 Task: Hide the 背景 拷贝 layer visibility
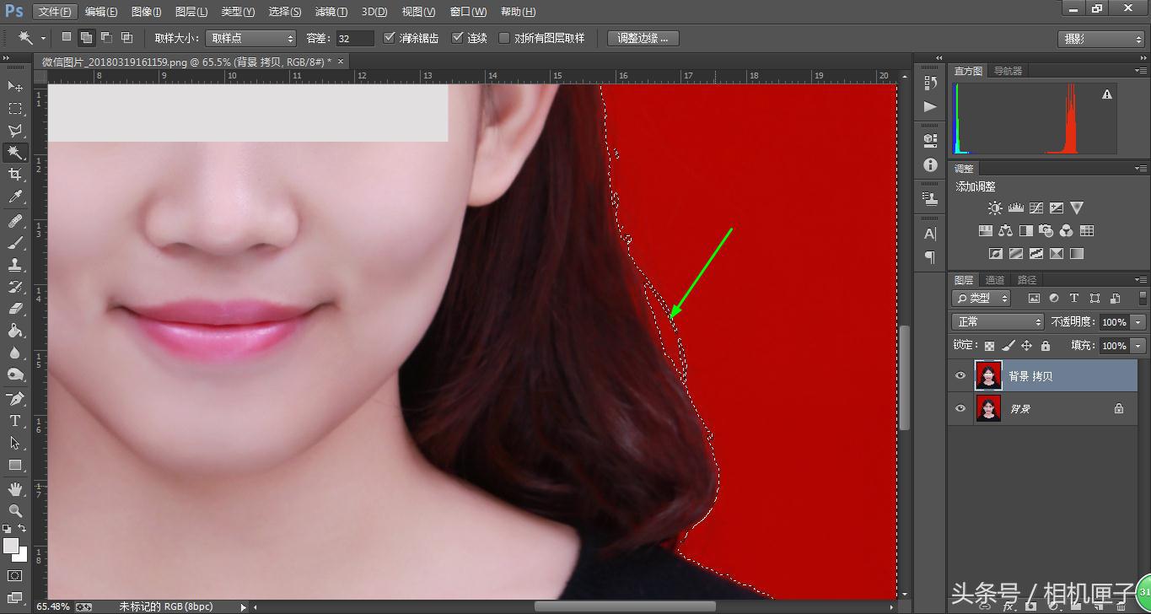pos(960,374)
